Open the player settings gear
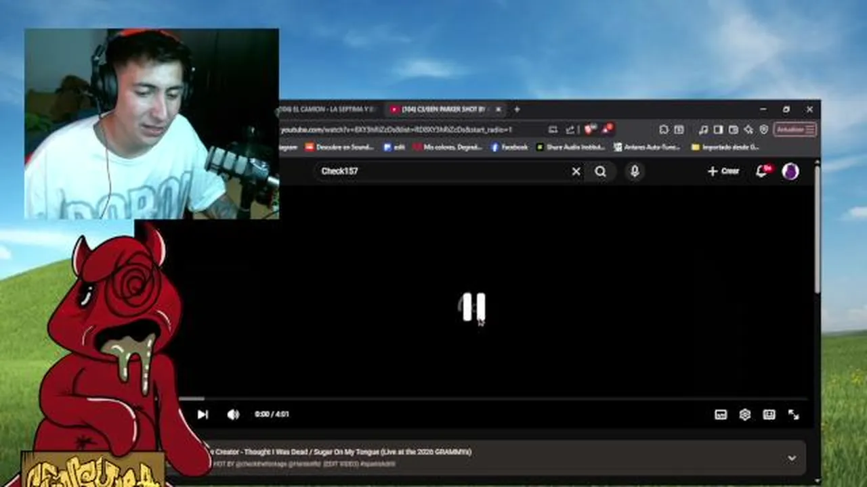The height and width of the screenshot is (487, 867). tap(745, 415)
